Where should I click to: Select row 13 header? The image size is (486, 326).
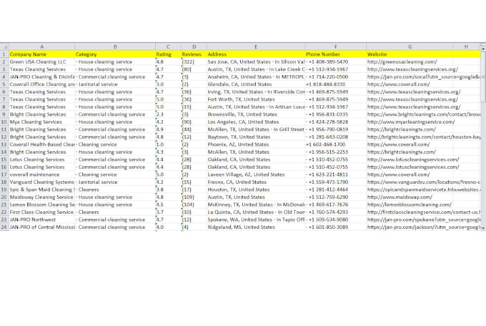(4, 144)
